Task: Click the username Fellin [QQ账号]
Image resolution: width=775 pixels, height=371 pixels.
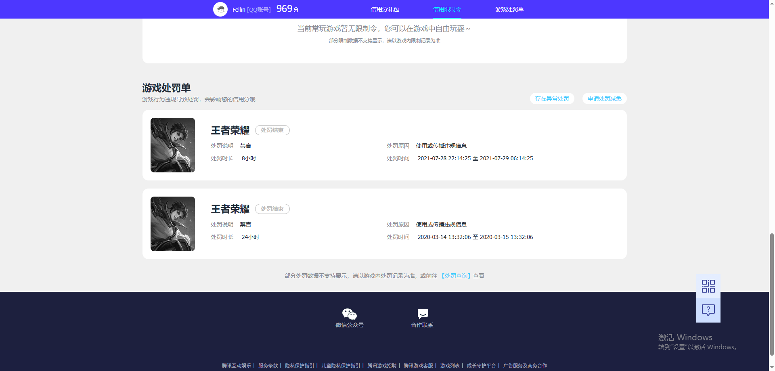Action: tap(251, 9)
